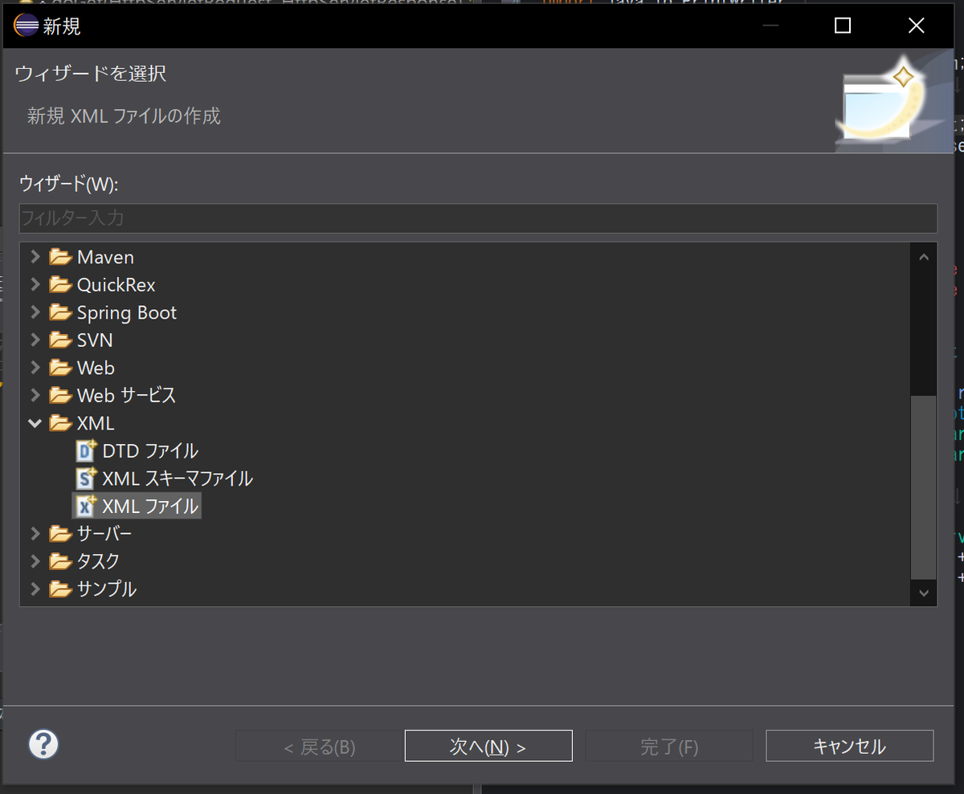The width and height of the screenshot is (964, 794).
Task: Click the DTD ファイル wizard icon
Action: [86, 450]
